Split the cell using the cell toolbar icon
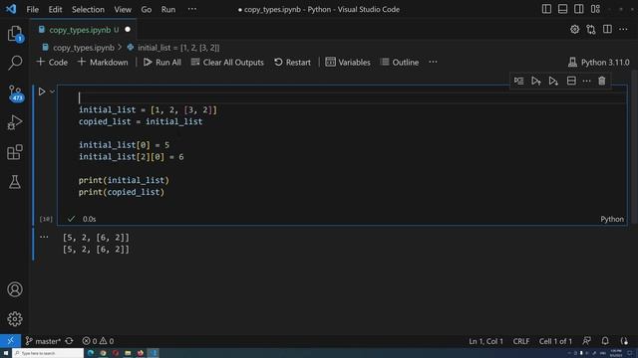 point(571,81)
